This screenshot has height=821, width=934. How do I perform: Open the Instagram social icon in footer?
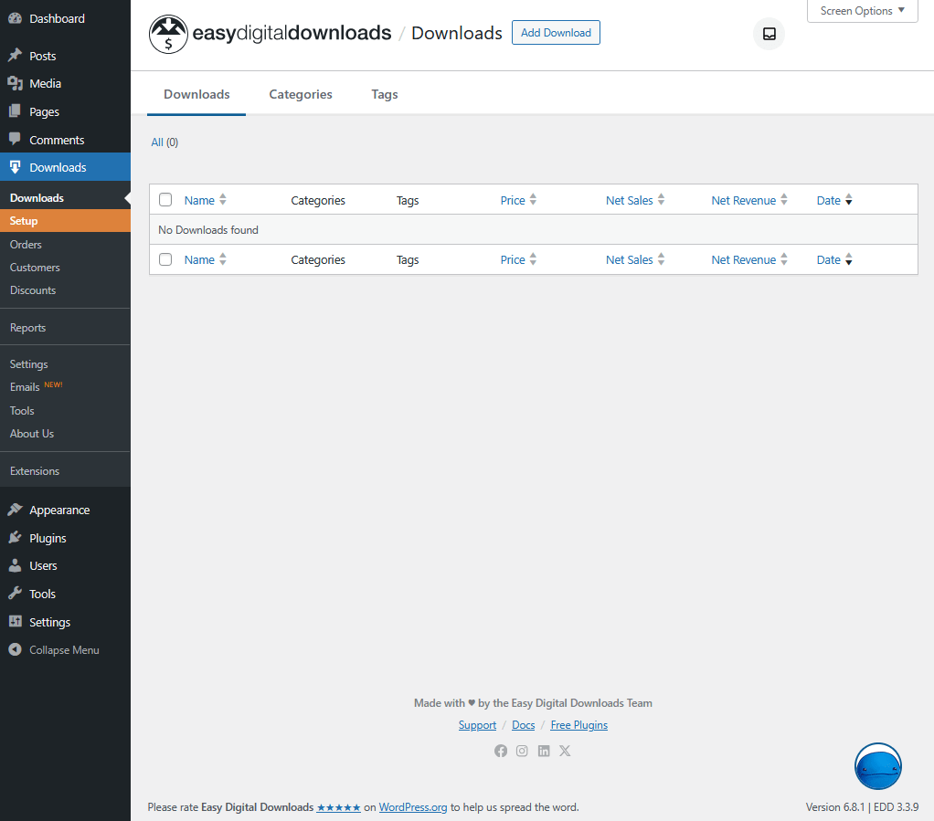click(x=522, y=751)
